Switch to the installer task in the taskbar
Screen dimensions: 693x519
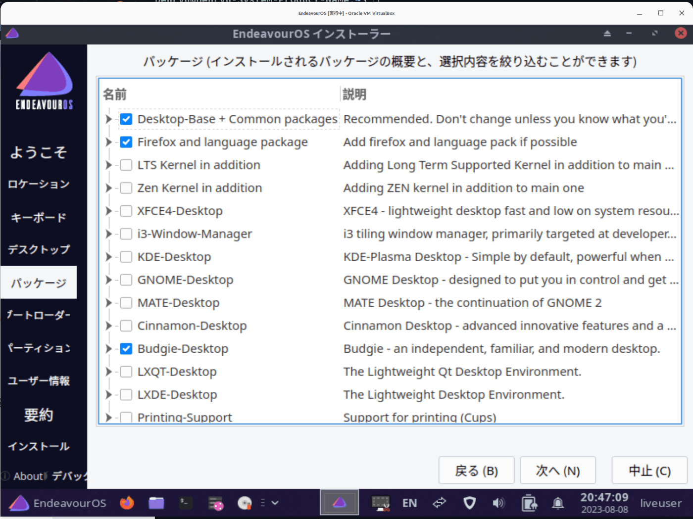click(339, 503)
